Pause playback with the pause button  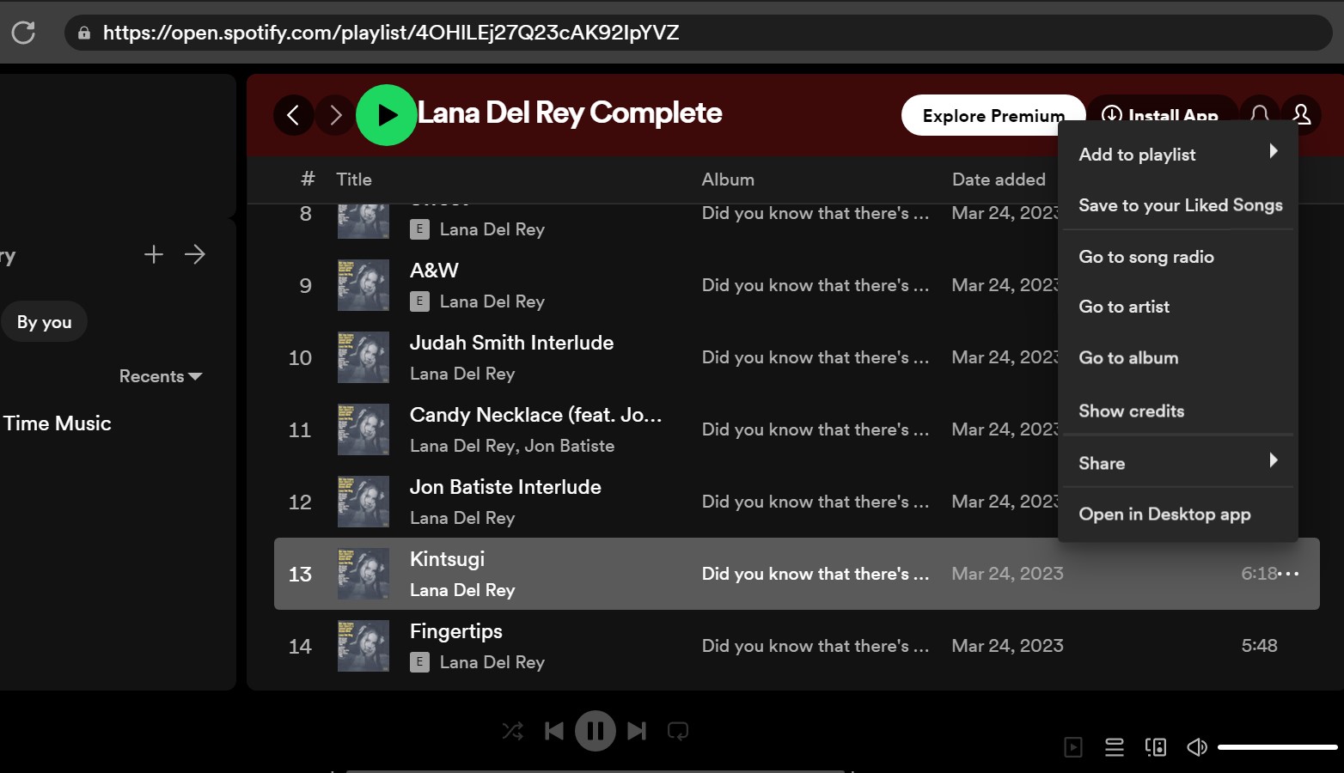pyautogui.click(x=596, y=731)
